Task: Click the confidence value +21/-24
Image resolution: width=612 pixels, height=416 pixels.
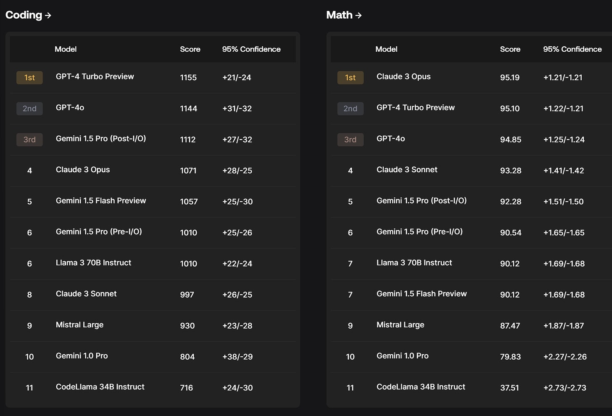Action: click(237, 78)
